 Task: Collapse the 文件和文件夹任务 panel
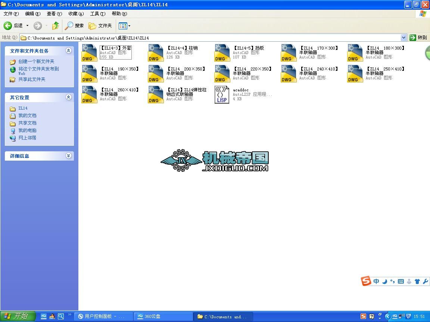(x=69, y=50)
